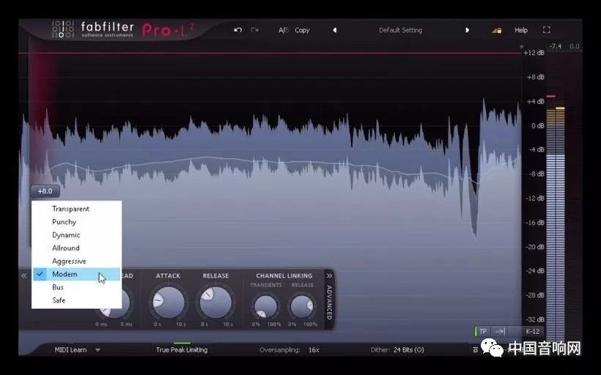601x375 pixels.
Task: Click the +8.0 gain value label
Action: tap(45, 190)
